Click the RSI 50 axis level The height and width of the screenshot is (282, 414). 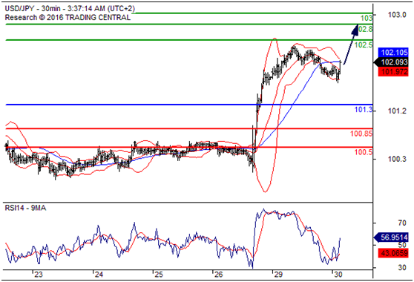point(402,246)
